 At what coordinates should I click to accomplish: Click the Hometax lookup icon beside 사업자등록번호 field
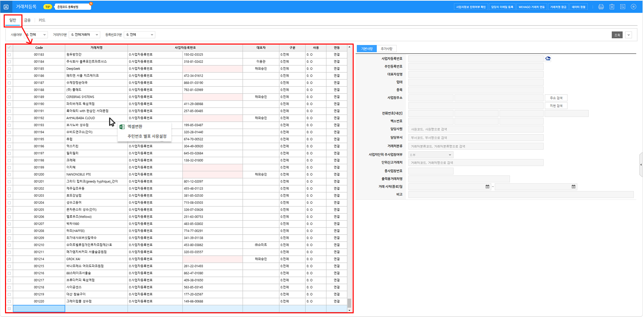pyautogui.click(x=548, y=59)
